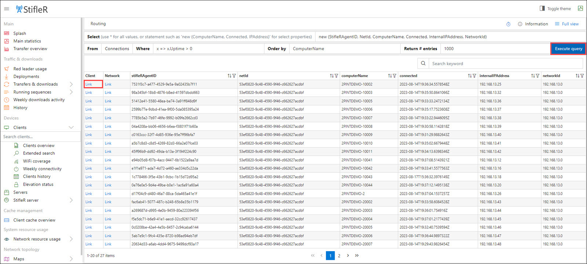
Task: Expand the Network resource usage submenu
Action: click(71, 239)
